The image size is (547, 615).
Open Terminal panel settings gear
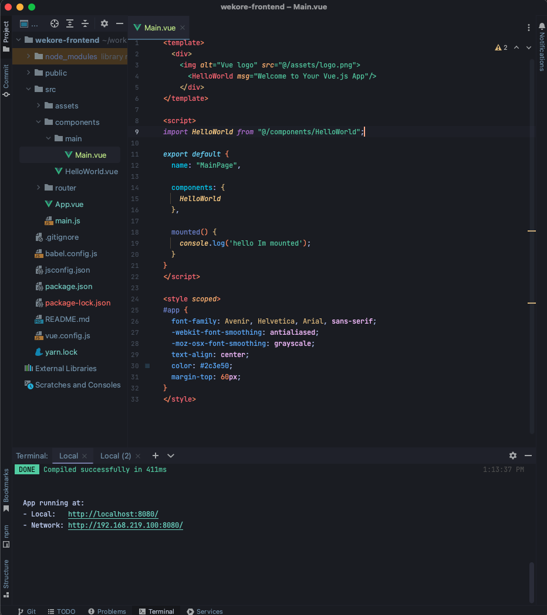513,456
